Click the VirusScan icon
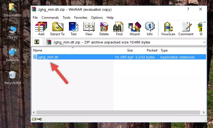Image resolution: width=213 pixels, height=128 pixels. [168, 28]
